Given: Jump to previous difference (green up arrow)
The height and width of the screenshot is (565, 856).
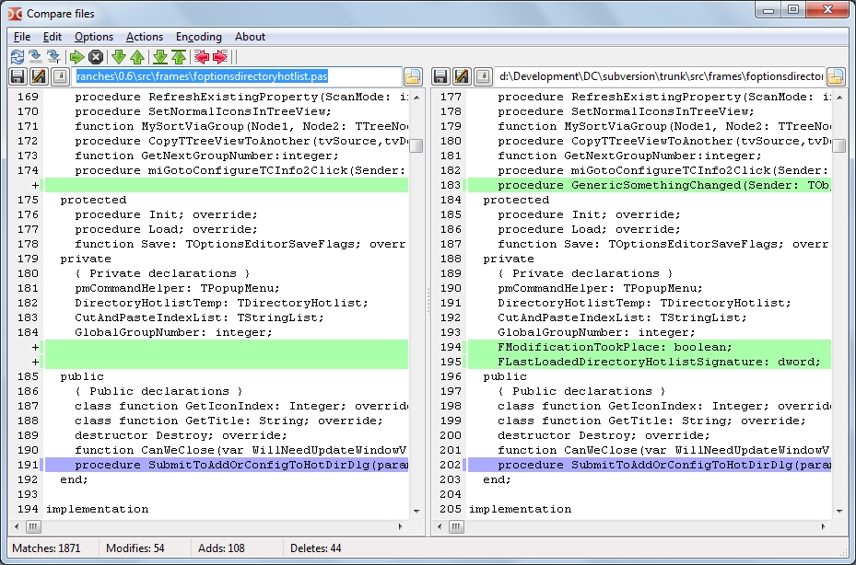Looking at the screenshot, I should click(x=137, y=57).
